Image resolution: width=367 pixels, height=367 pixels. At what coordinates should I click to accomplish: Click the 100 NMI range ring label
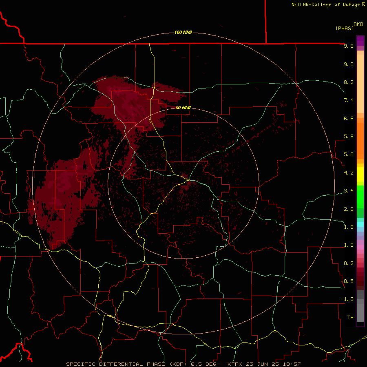pos(183,32)
